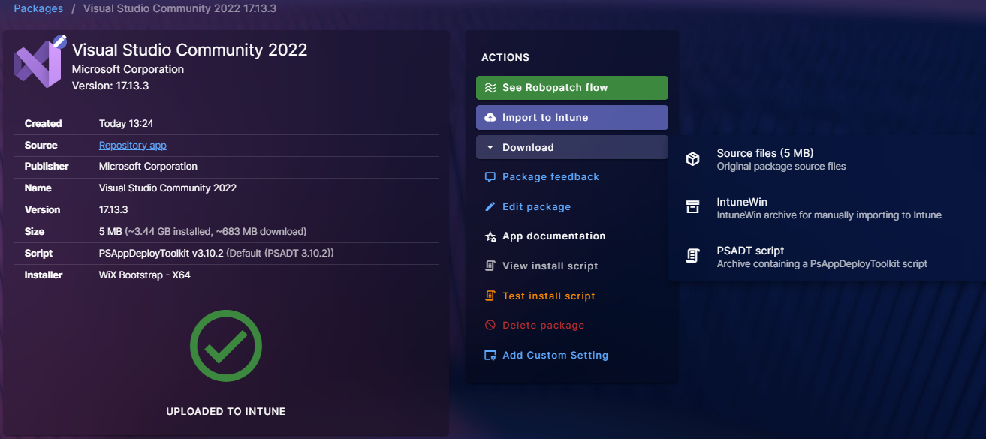Click the Size value 5 MB text
The width and height of the screenshot is (986, 439).
coord(110,232)
